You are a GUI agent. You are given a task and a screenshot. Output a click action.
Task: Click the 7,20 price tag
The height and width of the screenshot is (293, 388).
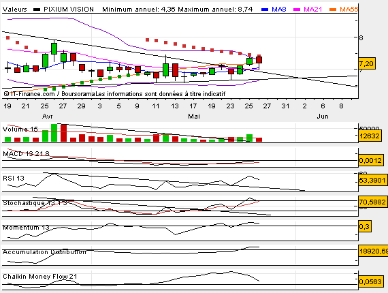367,64
